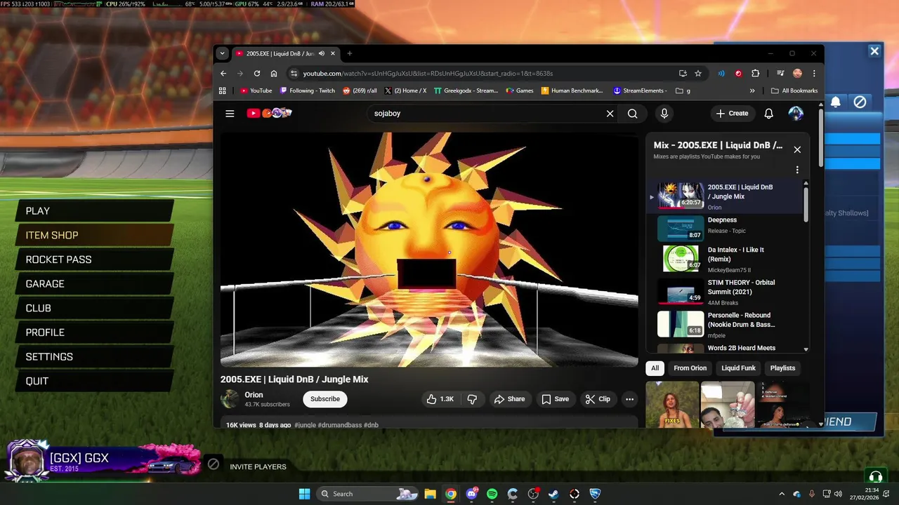Open Rocket League notifications bell
This screenshot has height=505, width=899.
836,102
